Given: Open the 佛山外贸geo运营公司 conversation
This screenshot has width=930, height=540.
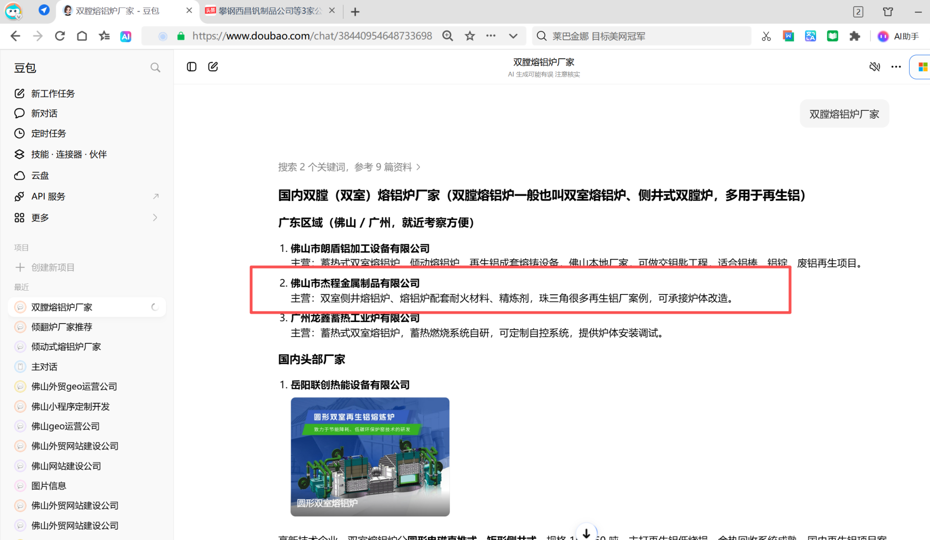Looking at the screenshot, I should pos(87,386).
